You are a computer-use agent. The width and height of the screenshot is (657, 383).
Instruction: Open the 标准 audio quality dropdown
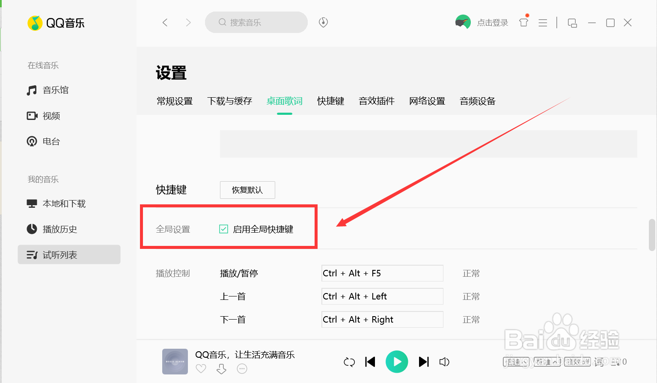[x=547, y=361]
